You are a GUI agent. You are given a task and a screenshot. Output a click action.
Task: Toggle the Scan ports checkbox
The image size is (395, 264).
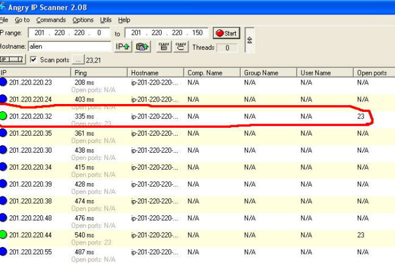[x=33, y=60]
